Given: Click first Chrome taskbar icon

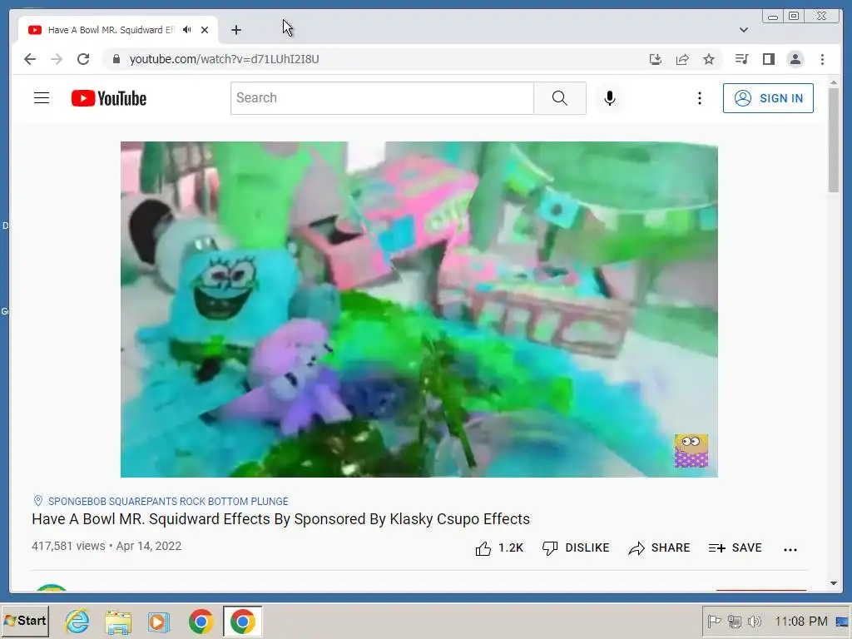Looking at the screenshot, I should [x=201, y=622].
